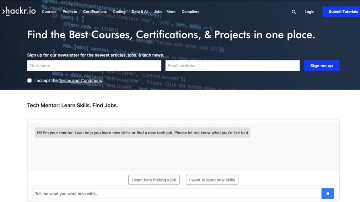Focus the First name field
360x202 pixels.
point(94,66)
